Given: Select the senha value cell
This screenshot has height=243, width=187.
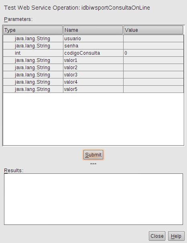Looking at the screenshot, I should pyautogui.click(x=153, y=46).
